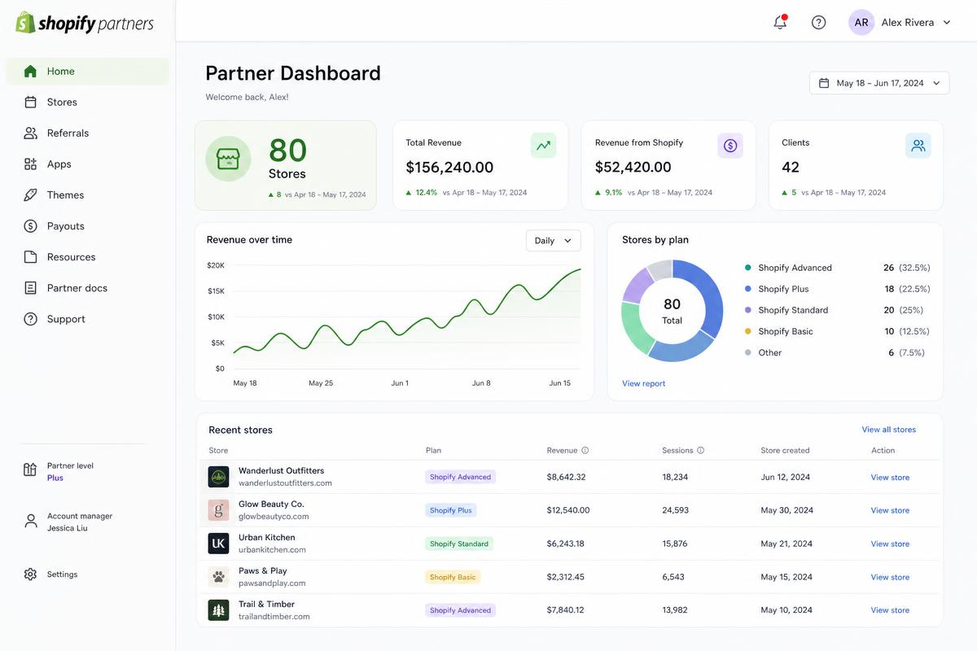
Task: Click the Urban Kitchen UK logo
Action: tap(218, 544)
